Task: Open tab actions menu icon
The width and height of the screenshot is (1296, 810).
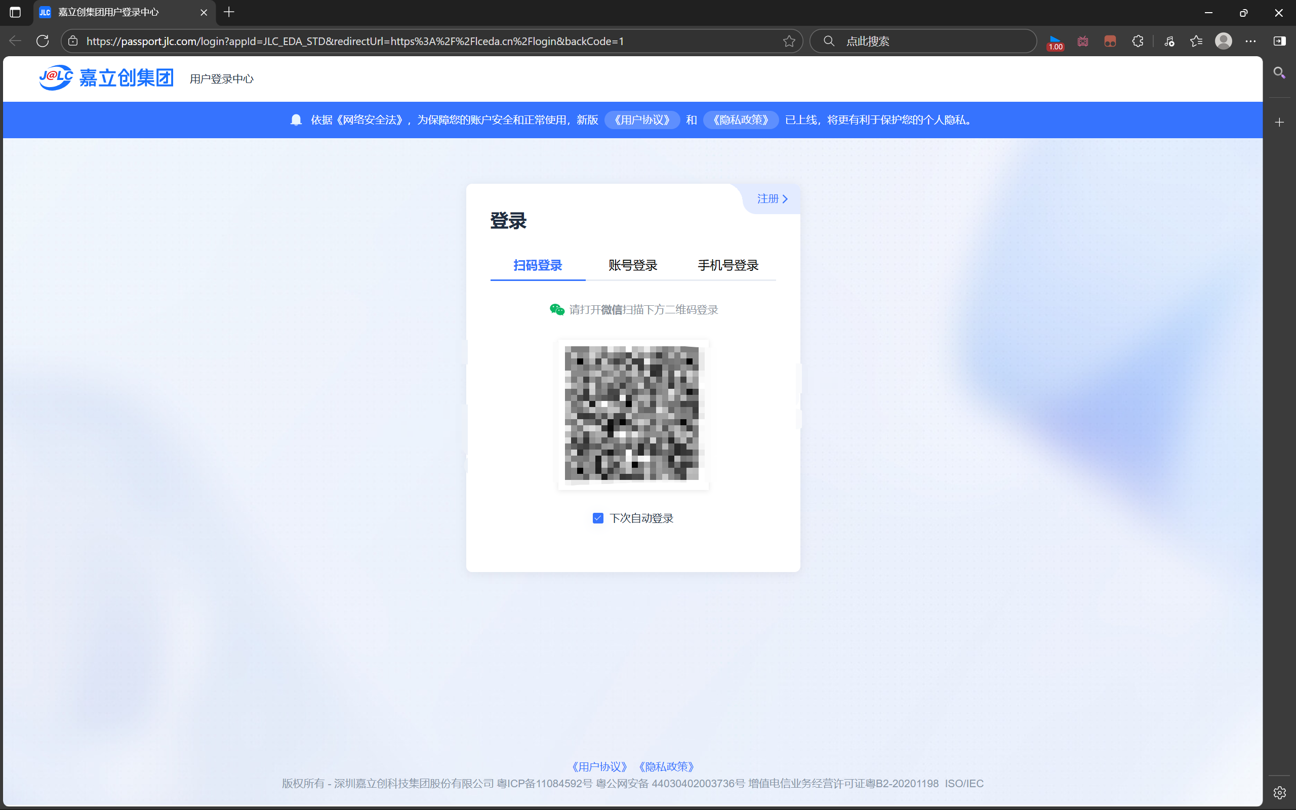Action: [15, 12]
